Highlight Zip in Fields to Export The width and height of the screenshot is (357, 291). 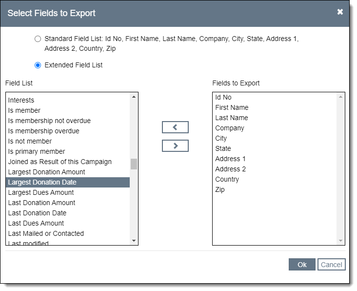point(220,189)
